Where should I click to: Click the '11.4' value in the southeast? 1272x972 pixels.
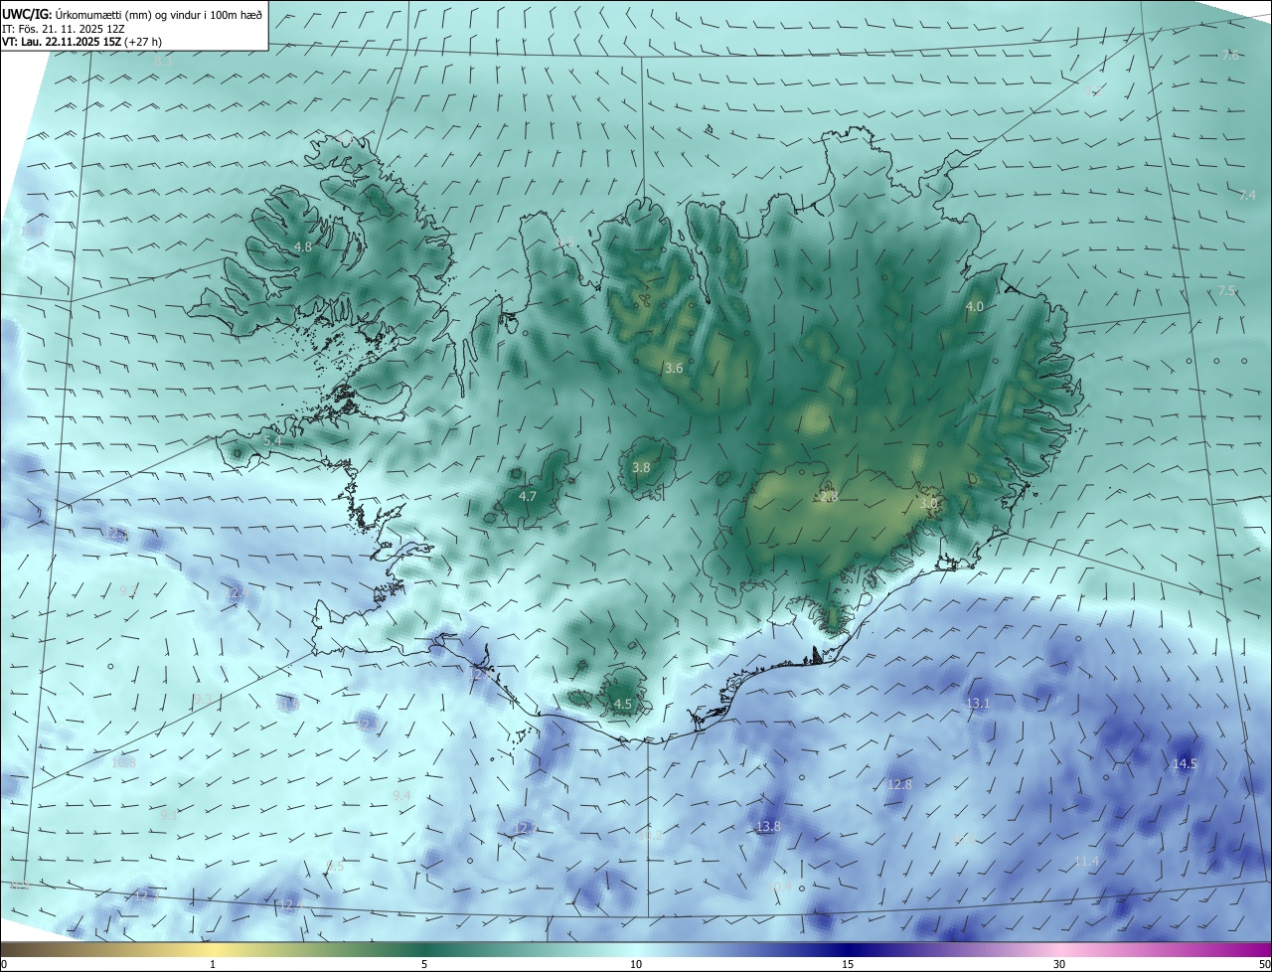[x=1087, y=862]
